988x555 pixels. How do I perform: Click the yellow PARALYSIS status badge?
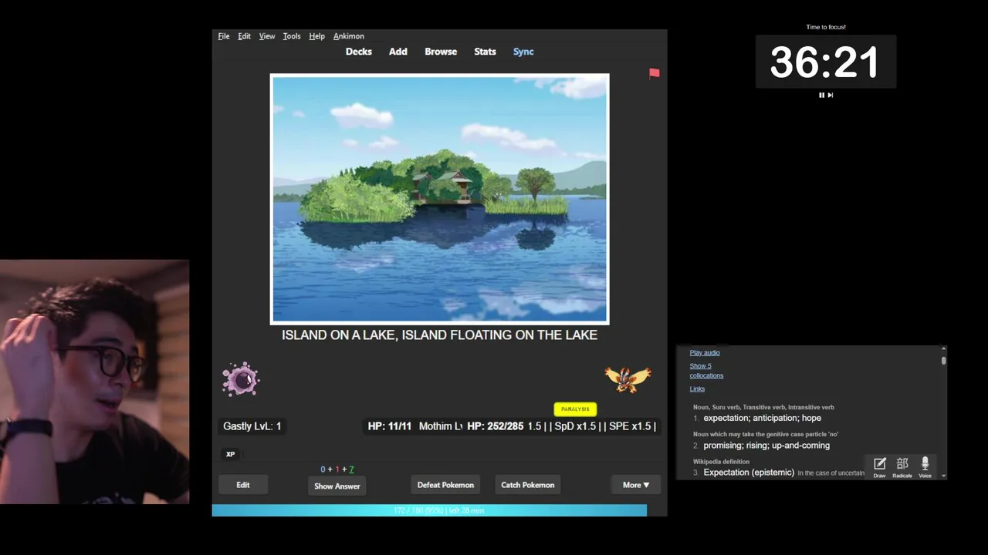click(x=575, y=409)
